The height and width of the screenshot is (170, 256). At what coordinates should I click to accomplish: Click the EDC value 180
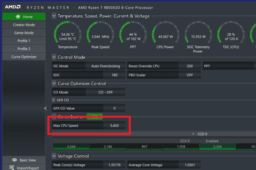[x=114, y=75]
